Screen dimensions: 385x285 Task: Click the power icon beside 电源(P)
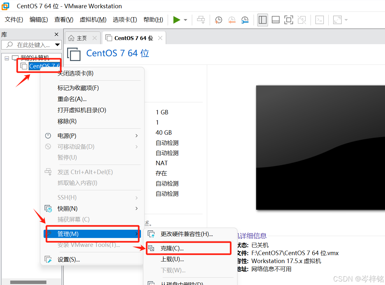[48, 136]
